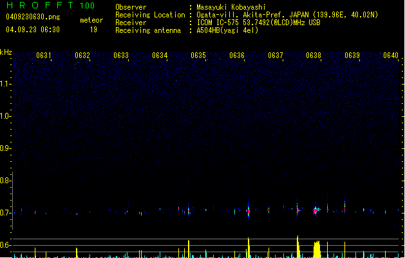Click the 0.7 kHz axis label
This screenshot has width=405, height=258.
pyautogui.click(x=6, y=213)
